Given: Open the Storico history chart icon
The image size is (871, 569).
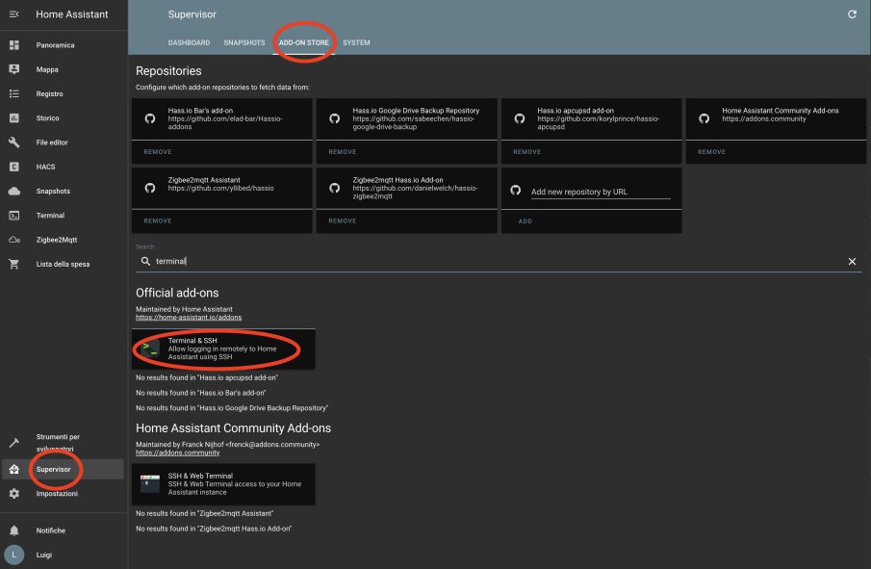Looking at the screenshot, I should click(13, 117).
